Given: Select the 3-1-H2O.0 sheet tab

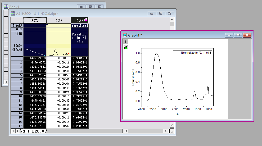Looking at the screenshot, I should (34, 131).
